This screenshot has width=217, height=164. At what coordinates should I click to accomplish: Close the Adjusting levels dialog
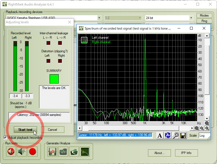pyautogui.click(x=70, y=22)
